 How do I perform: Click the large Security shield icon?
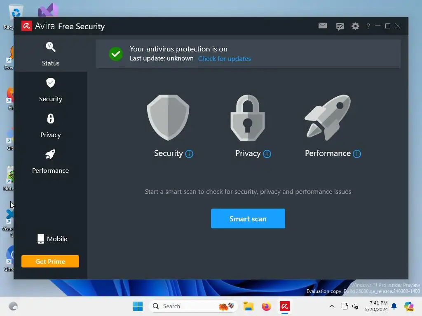168,117
